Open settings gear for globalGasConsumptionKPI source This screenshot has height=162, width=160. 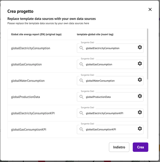point(140,129)
